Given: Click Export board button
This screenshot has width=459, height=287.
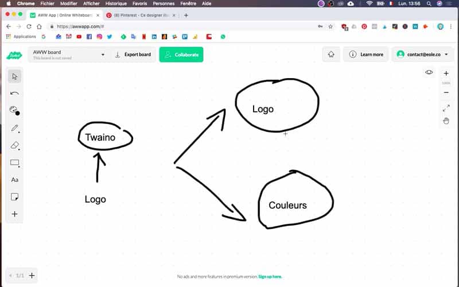Looking at the screenshot, I should click(133, 55).
